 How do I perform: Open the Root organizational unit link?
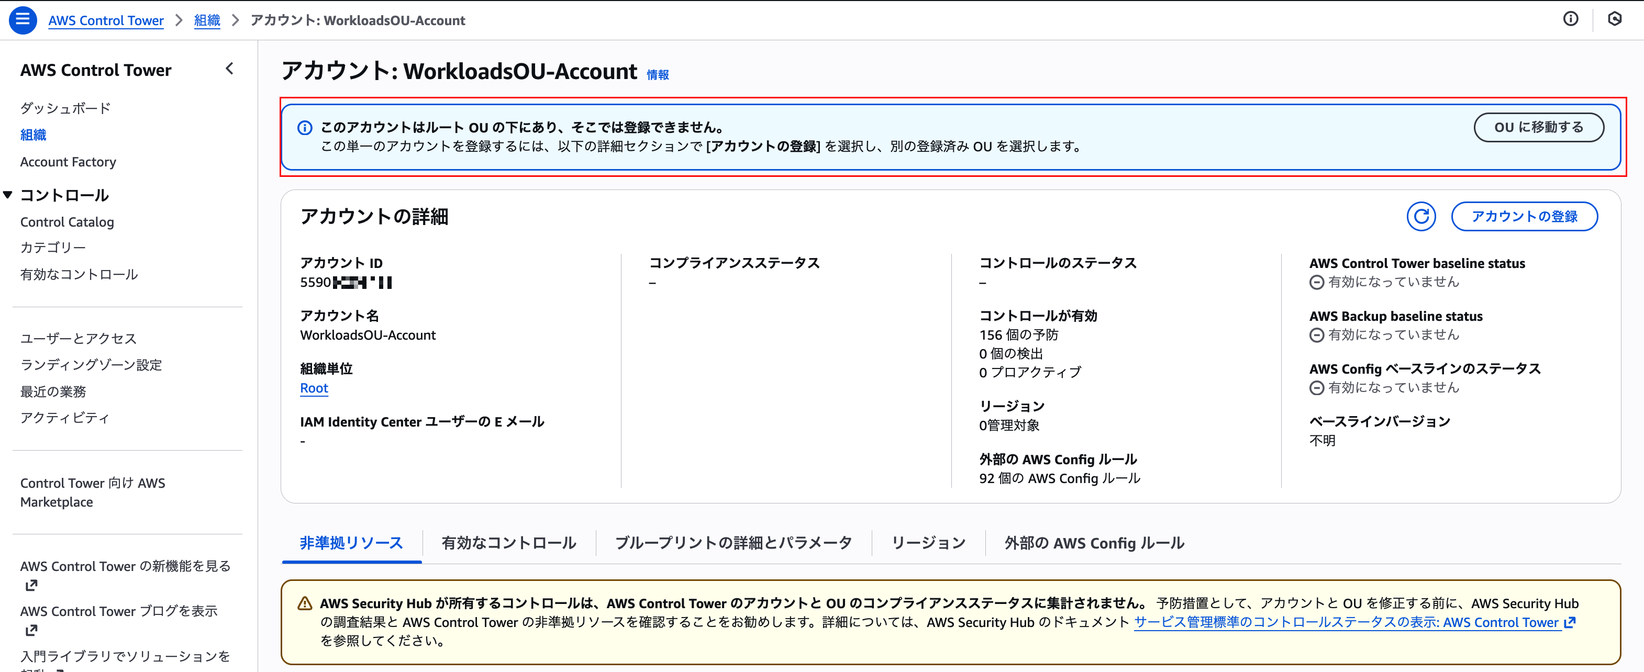coord(314,388)
